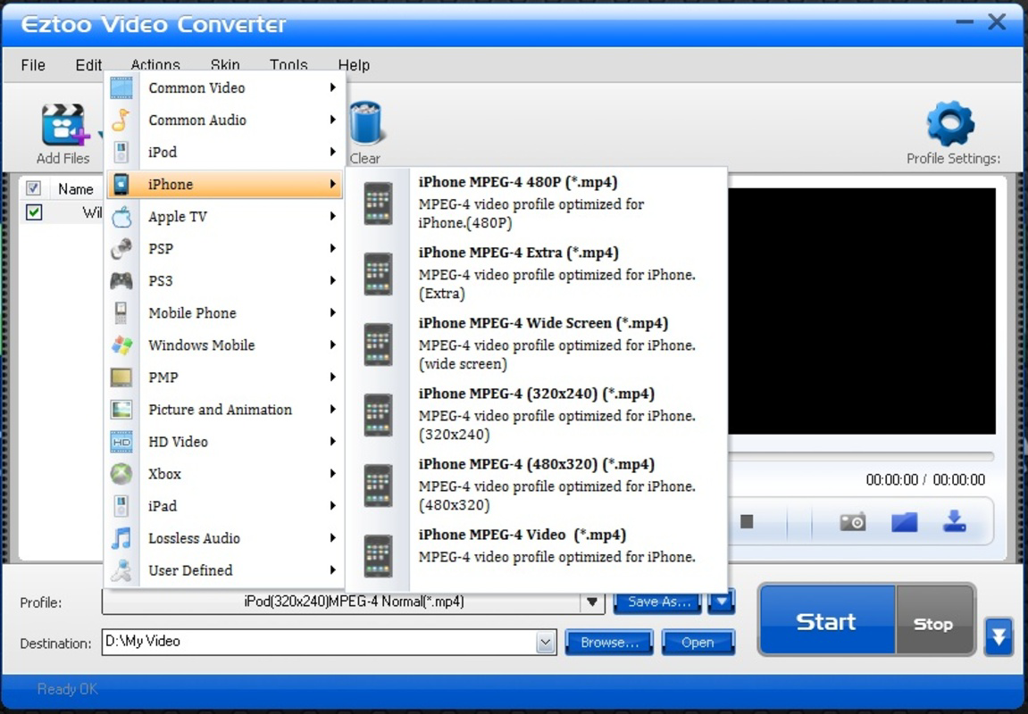Screen dimensions: 1028x714
Task: Click the 00:00:00 / 00:00:00 time readout
Action: 925,479
